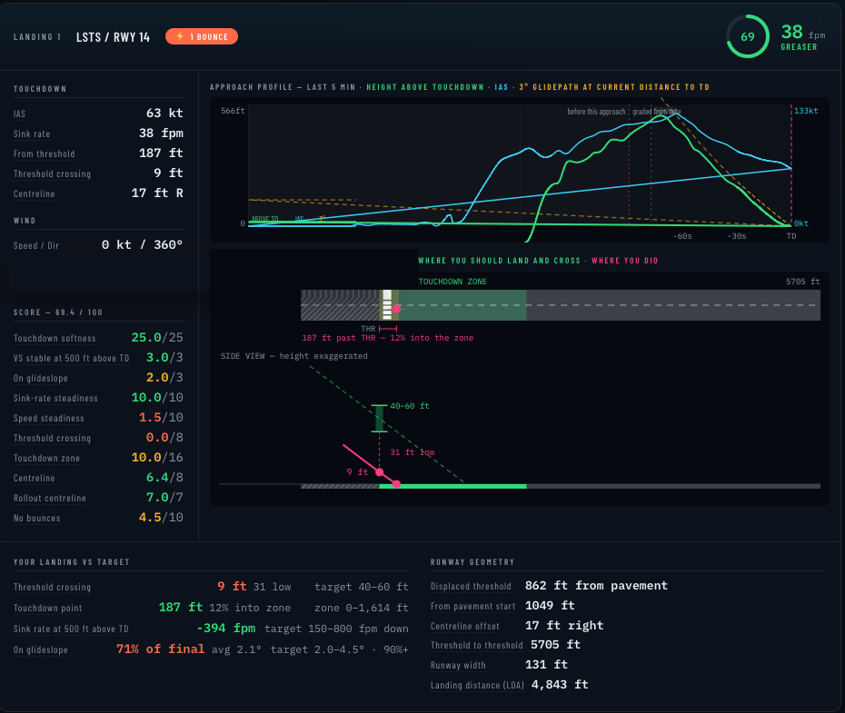The height and width of the screenshot is (713, 845).
Task: Click the 'Touchdown point' row label in landing vs target
Action: click(47, 609)
